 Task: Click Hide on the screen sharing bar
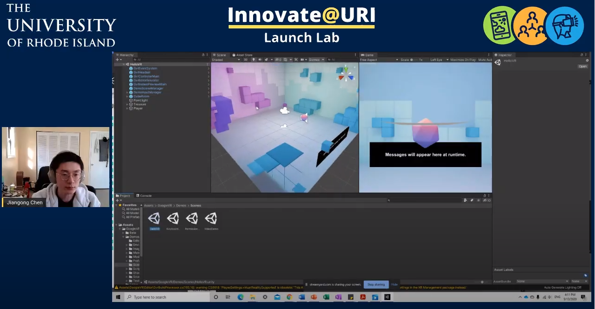394,284
